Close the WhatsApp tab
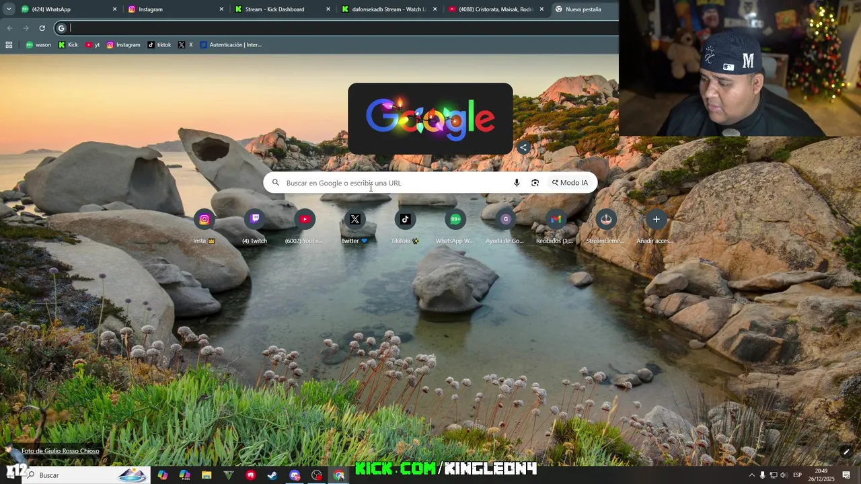This screenshot has height=484, width=861. pos(114,9)
